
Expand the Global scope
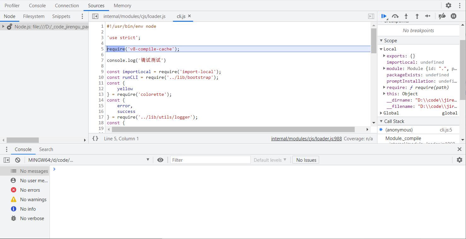click(x=381, y=113)
